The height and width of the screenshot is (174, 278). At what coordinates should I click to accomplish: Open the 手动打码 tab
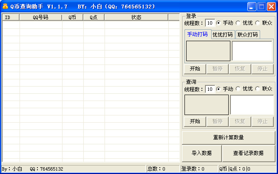tap(198, 34)
